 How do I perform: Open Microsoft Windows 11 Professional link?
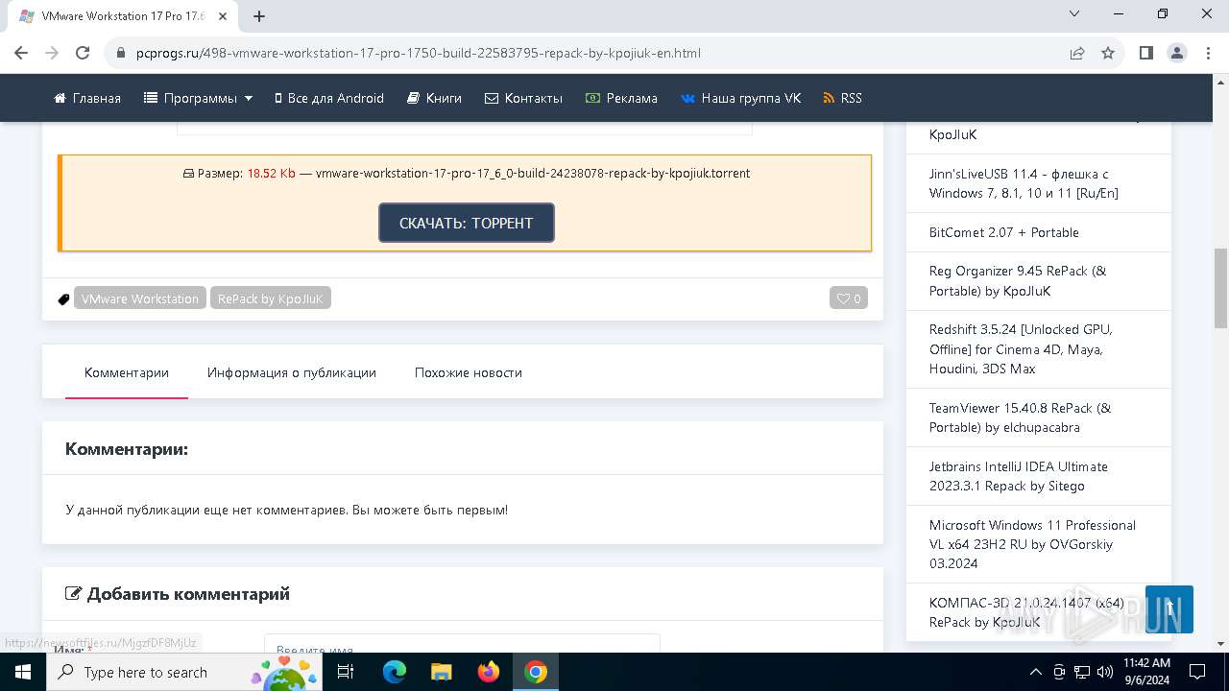tap(1032, 544)
